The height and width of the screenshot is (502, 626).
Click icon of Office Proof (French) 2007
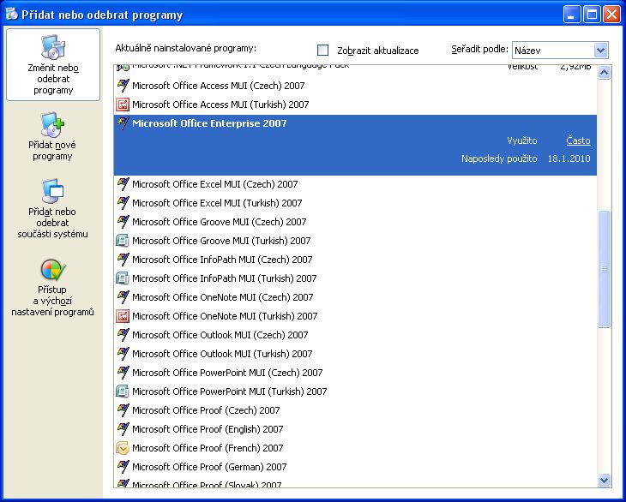click(x=123, y=448)
